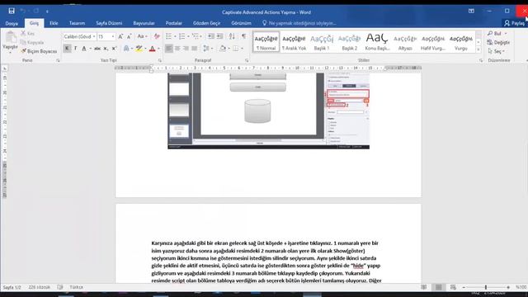Toggle subscript formatting
Viewport: 528px width, 297px height.
tap(106, 49)
